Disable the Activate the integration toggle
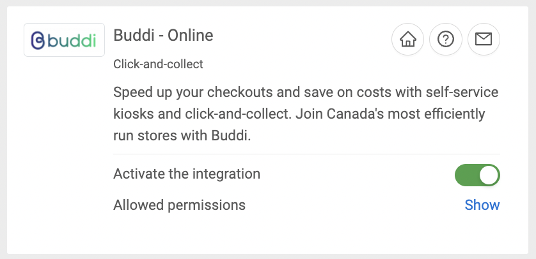536x259 pixels. pyautogui.click(x=477, y=175)
